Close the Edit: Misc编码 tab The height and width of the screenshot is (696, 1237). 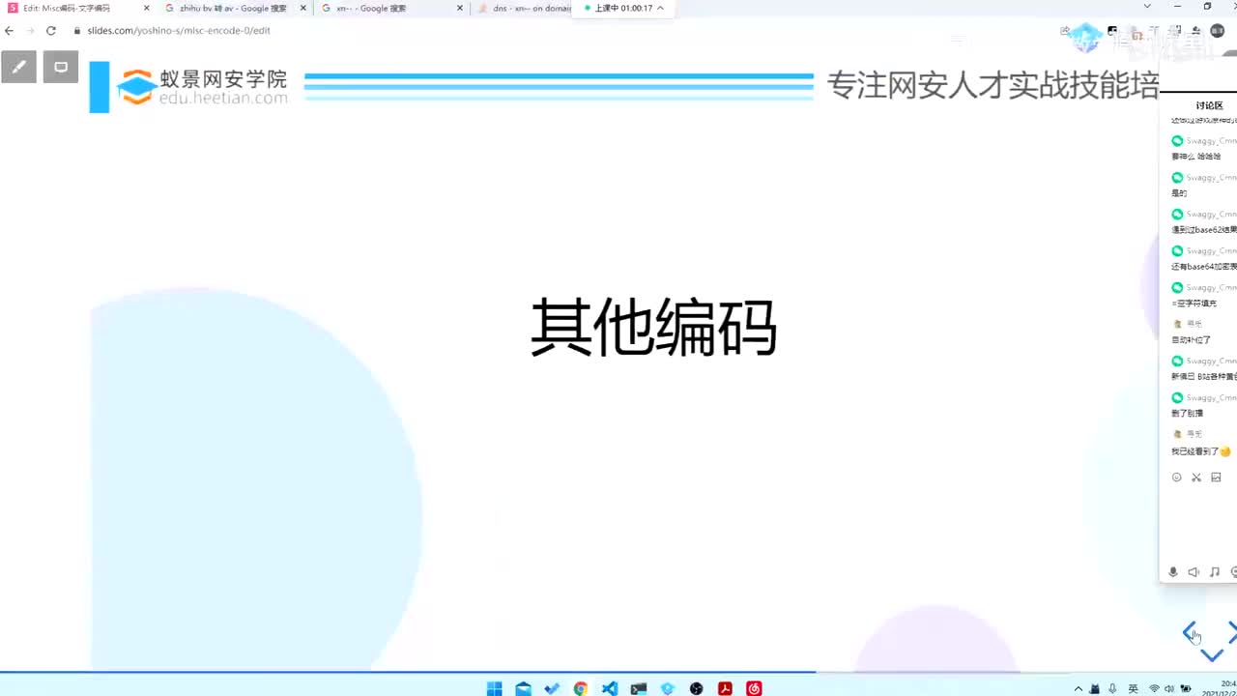(x=147, y=8)
